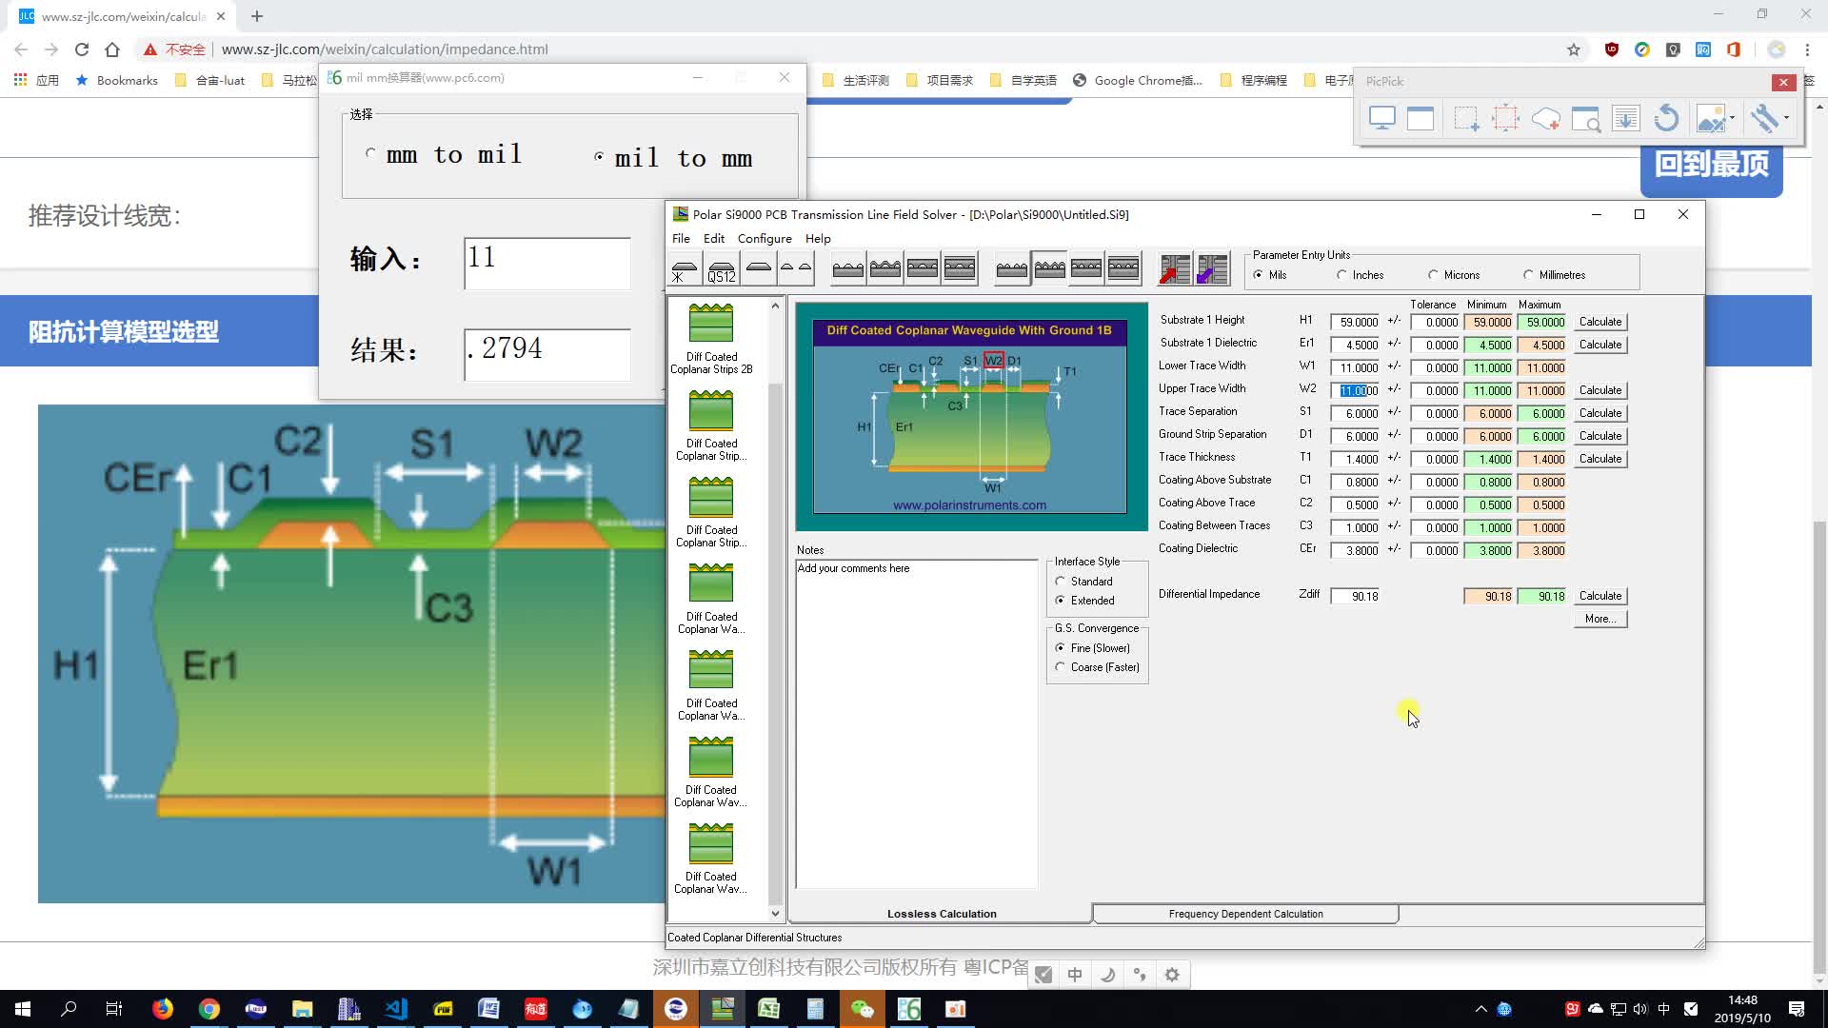The width and height of the screenshot is (1828, 1028).
Task: Click Calculate button for Differential Impedance
Action: pyautogui.click(x=1602, y=595)
